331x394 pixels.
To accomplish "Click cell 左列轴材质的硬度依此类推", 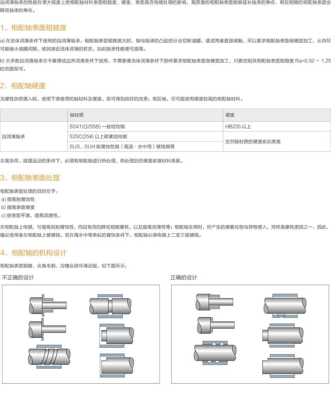I will (x=277, y=142).
